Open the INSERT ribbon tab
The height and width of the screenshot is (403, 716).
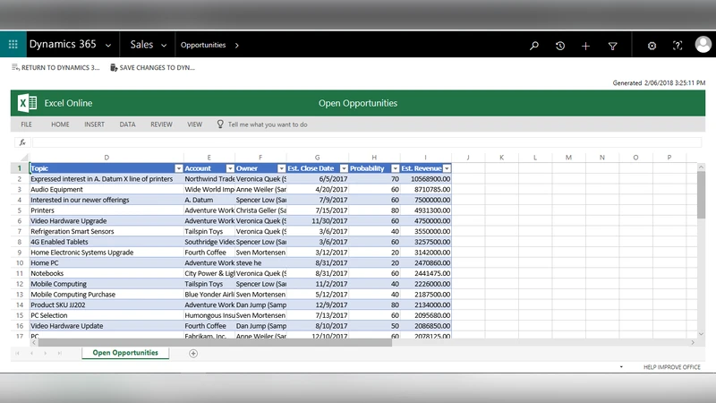[x=94, y=124]
